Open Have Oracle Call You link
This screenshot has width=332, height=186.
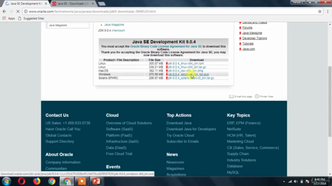click(x=63, y=129)
